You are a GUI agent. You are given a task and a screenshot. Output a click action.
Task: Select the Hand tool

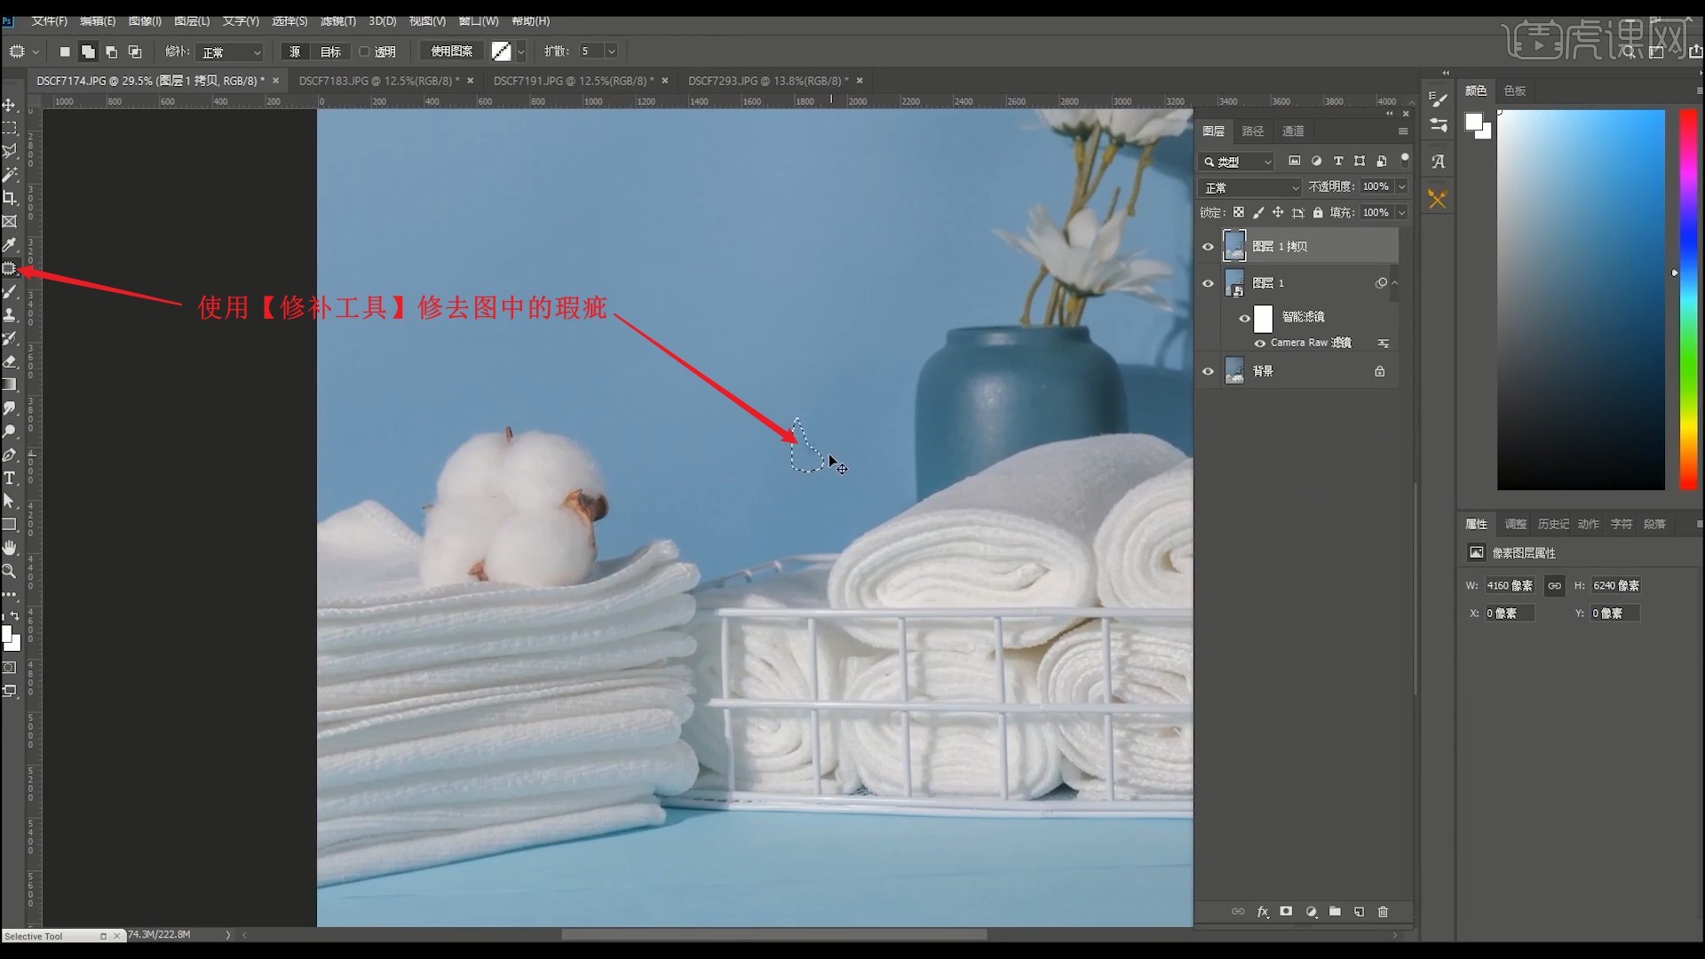click(10, 548)
